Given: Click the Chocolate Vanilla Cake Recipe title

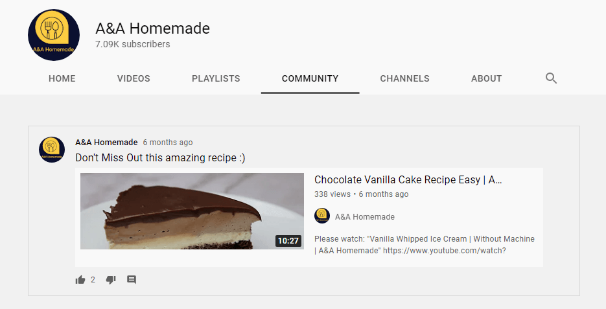Looking at the screenshot, I should [408, 179].
